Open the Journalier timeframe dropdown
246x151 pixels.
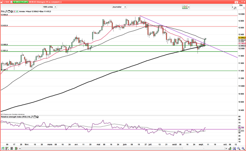click(x=119, y=7)
